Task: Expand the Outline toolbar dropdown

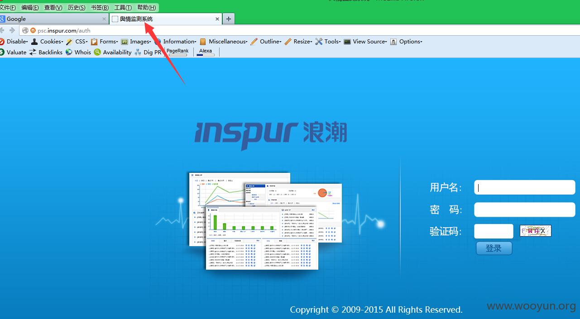Action: 266,41
